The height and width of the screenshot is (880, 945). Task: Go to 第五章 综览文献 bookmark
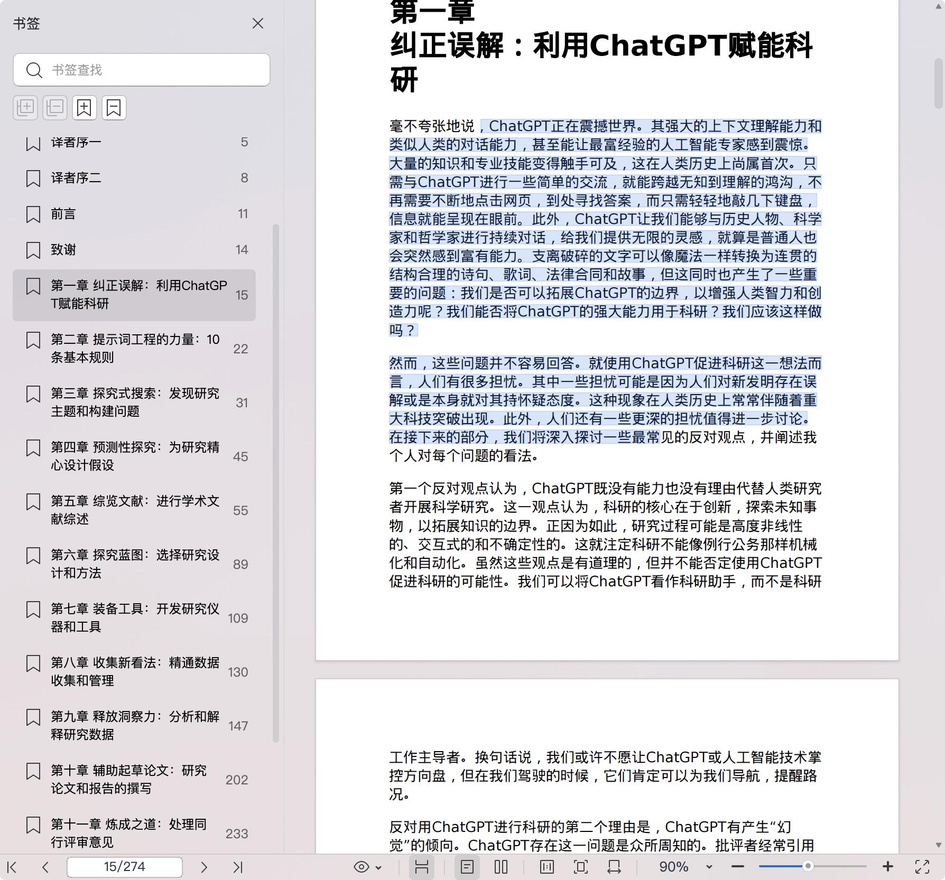point(134,510)
